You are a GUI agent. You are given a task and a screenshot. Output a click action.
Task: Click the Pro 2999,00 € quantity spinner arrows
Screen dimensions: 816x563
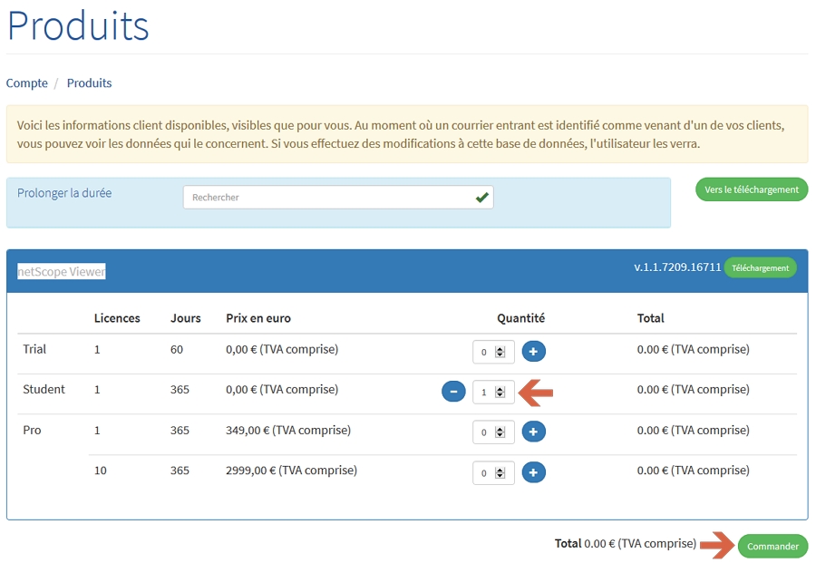(500, 473)
